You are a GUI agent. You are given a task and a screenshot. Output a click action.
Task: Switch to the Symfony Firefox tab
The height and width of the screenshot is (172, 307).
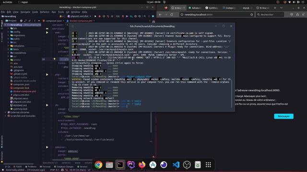tap(212, 8)
